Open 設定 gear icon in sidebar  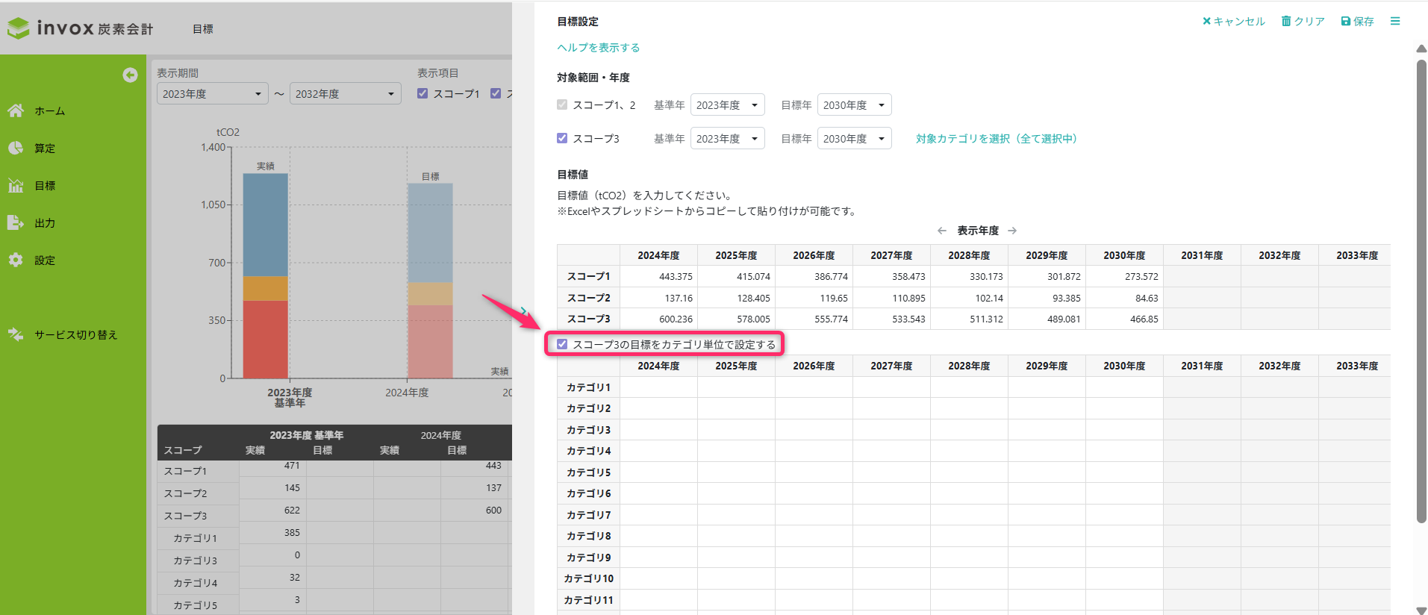(16, 260)
